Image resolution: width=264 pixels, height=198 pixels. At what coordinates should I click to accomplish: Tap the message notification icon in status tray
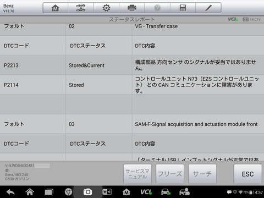coord(229,192)
